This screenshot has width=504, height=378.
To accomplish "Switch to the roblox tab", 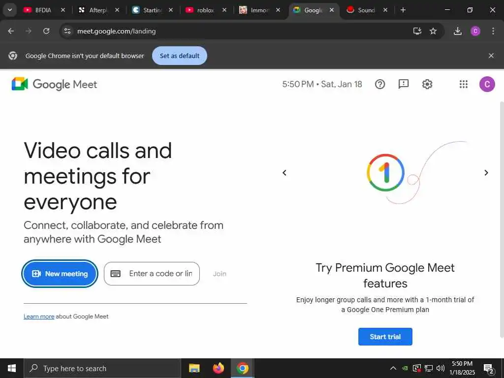I will [x=205, y=10].
